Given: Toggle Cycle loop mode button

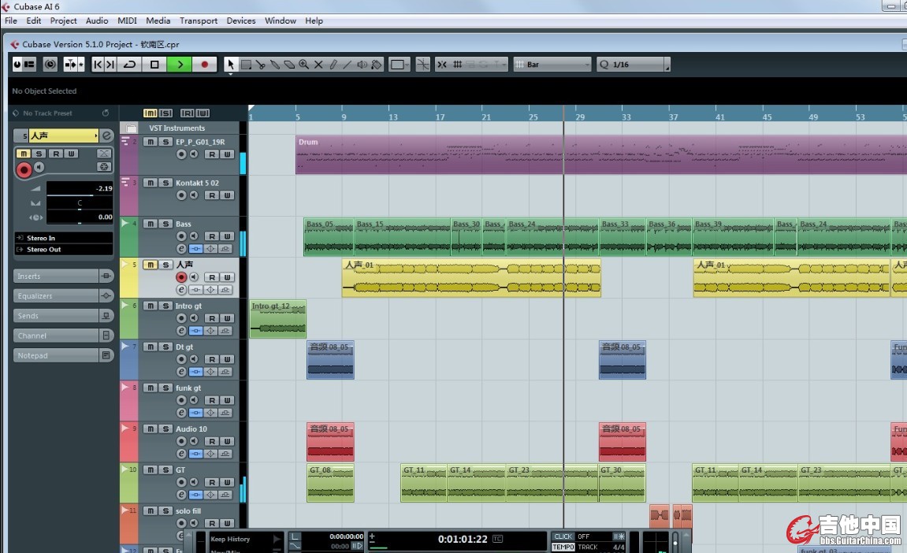Looking at the screenshot, I should click(x=129, y=65).
